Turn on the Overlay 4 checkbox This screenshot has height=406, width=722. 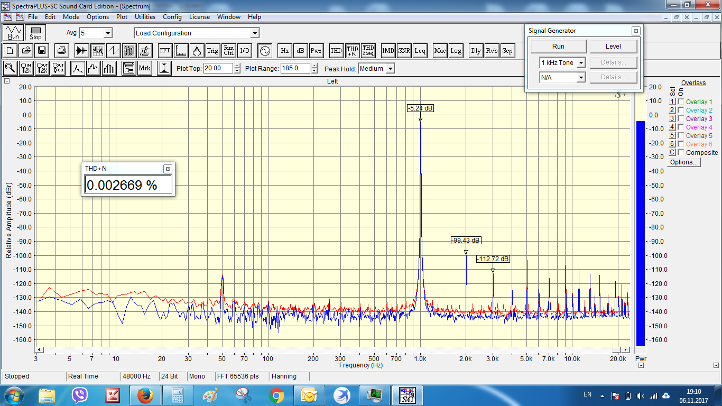681,127
